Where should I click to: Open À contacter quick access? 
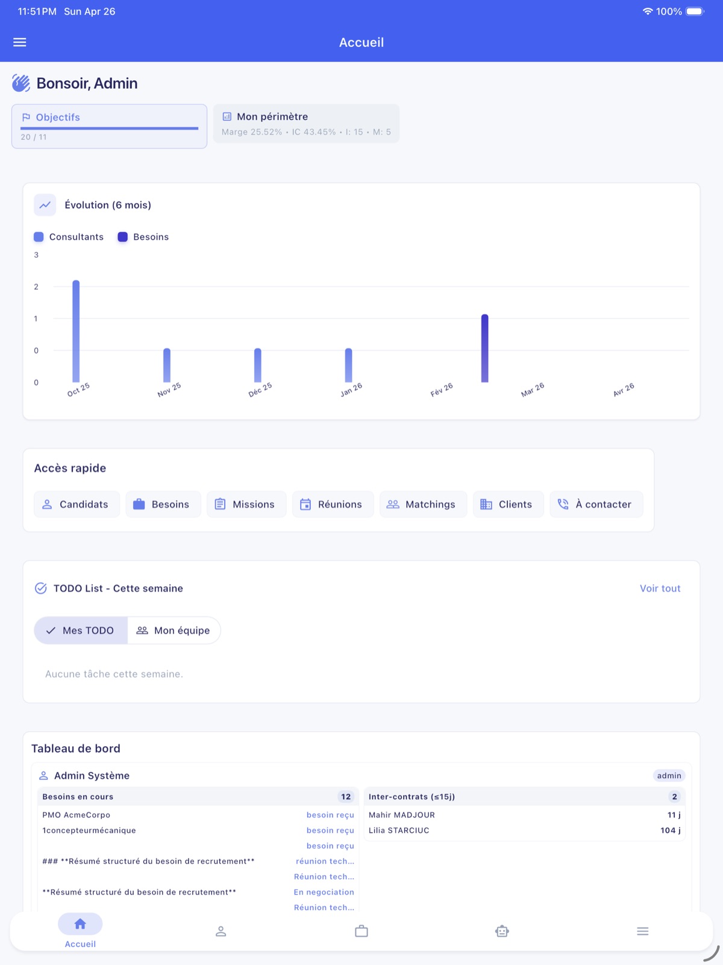[x=596, y=504]
